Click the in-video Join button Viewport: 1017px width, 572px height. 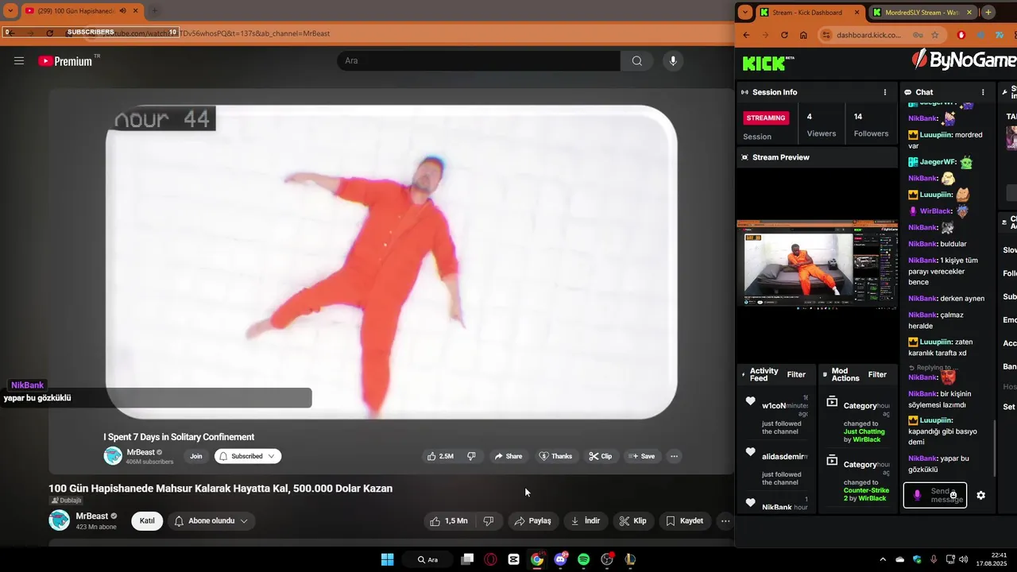(196, 456)
